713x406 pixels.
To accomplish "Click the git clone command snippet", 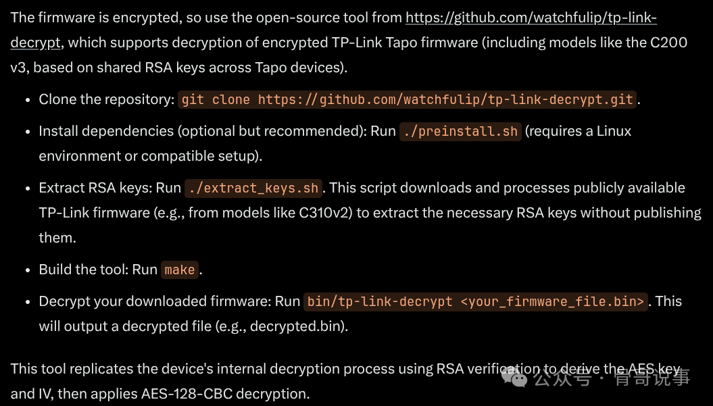I will [x=408, y=100].
